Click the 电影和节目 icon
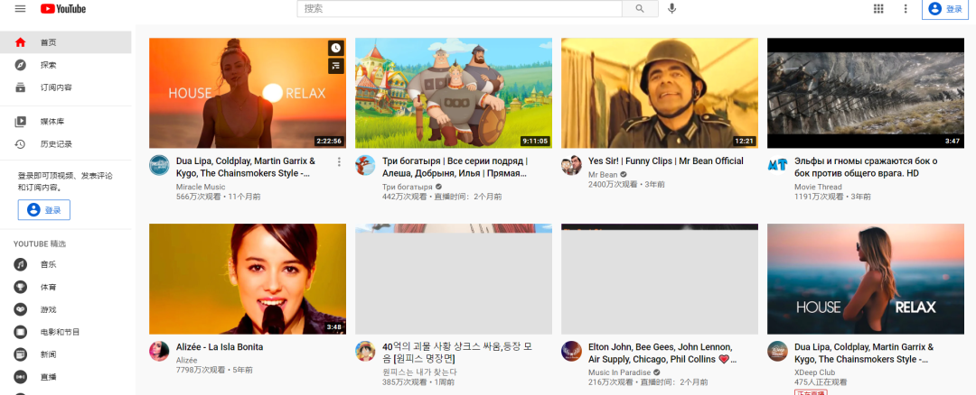976x395 pixels. tap(21, 332)
